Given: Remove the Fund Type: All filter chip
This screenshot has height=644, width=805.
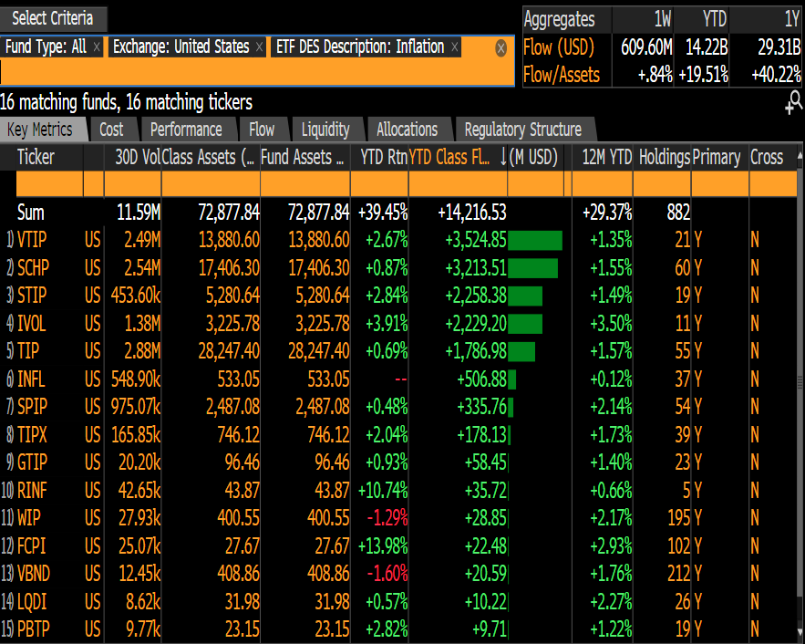Looking at the screenshot, I should [97, 47].
